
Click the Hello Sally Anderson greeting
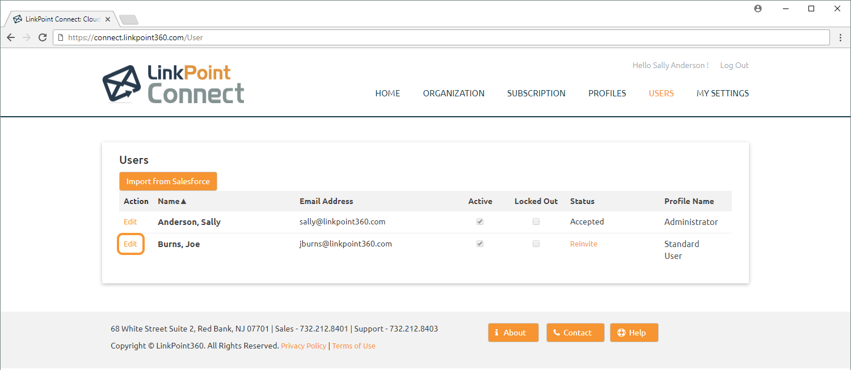pyautogui.click(x=671, y=65)
